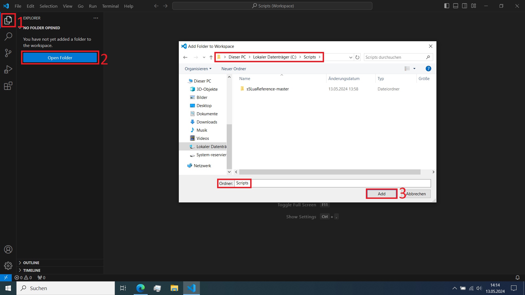Click the Settings gear icon in sidebar
525x295 pixels.
8,265
